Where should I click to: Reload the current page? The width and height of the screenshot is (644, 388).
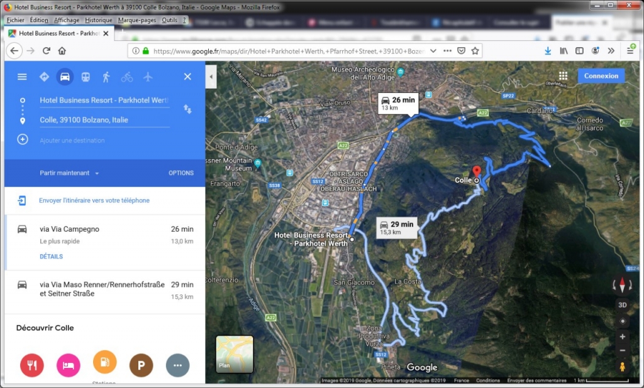[x=47, y=51]
